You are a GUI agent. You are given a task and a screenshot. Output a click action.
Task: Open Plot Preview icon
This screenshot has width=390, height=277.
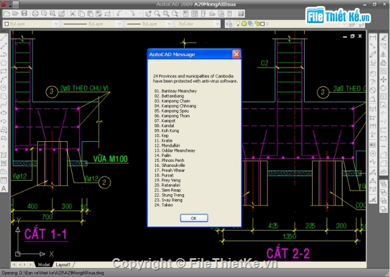click(44, 13)
